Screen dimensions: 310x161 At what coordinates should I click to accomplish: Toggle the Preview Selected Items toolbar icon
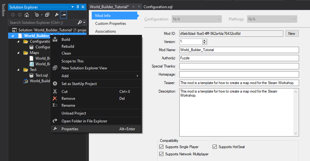click(63, 15)
